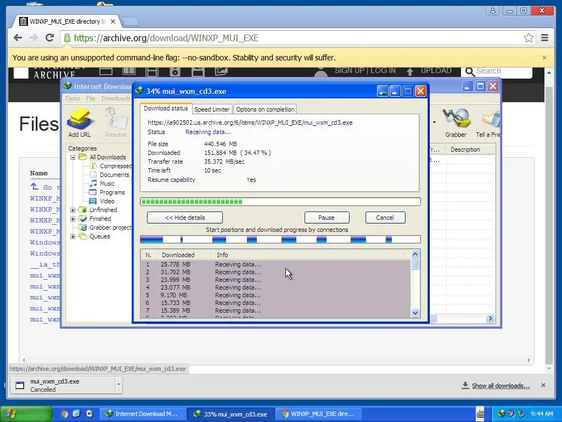This screenshot has height=422, width=562.
Task: Click the Chrome user profile icon
Action: click(x=492, y=11)
